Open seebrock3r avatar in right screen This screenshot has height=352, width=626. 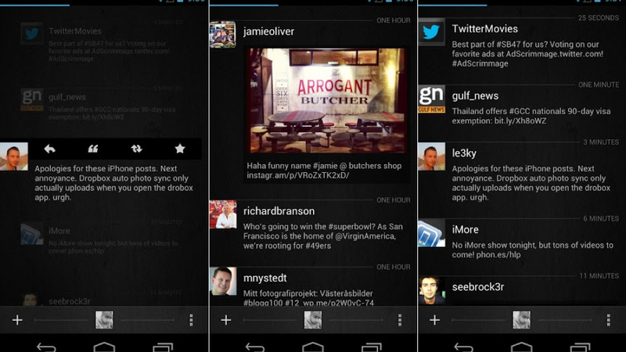point(432,290)
